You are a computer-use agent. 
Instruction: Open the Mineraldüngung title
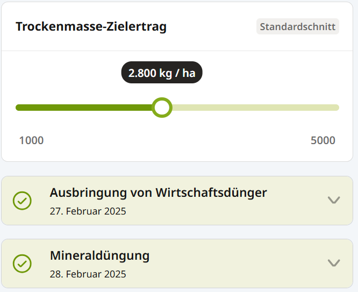[99, 255]
